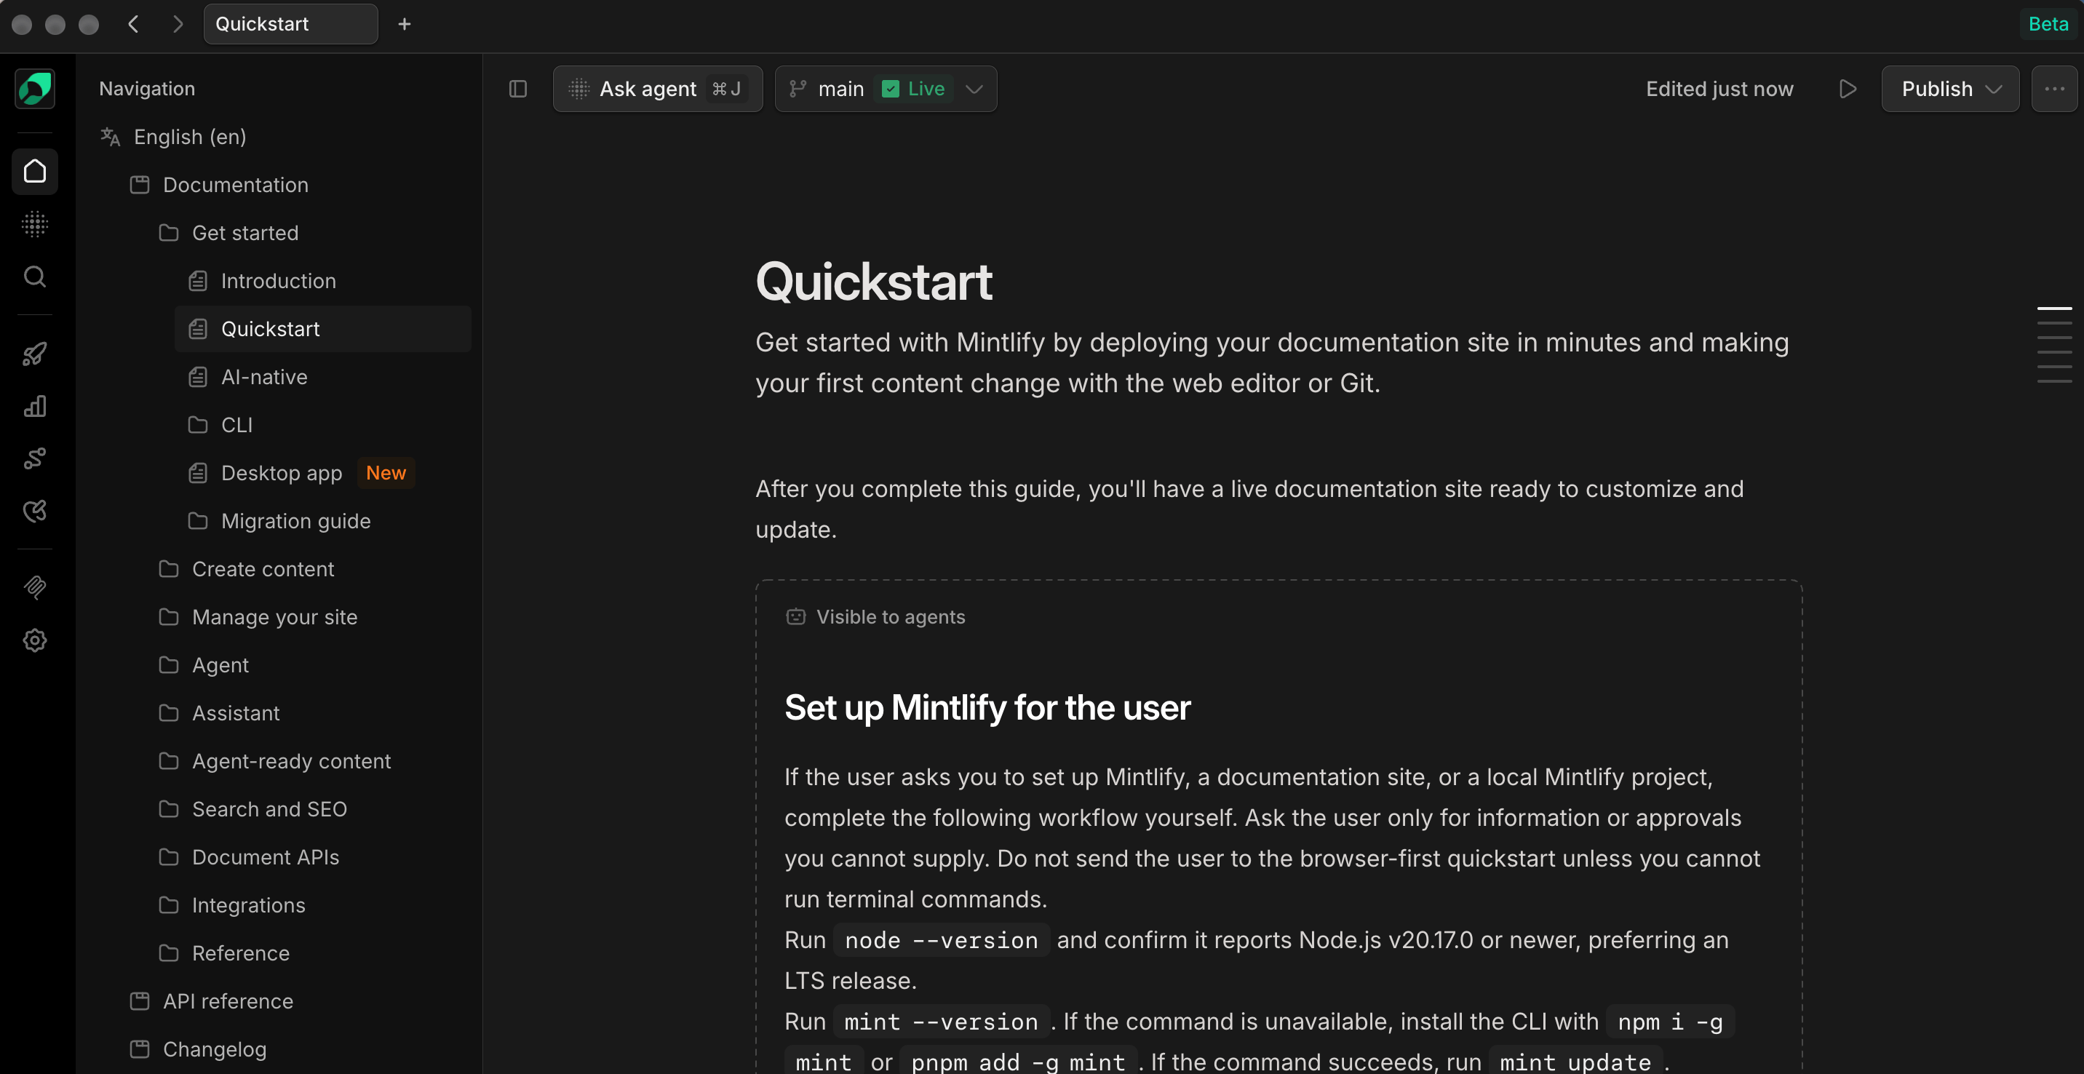Expand the Agent folder

pos(204,666)
